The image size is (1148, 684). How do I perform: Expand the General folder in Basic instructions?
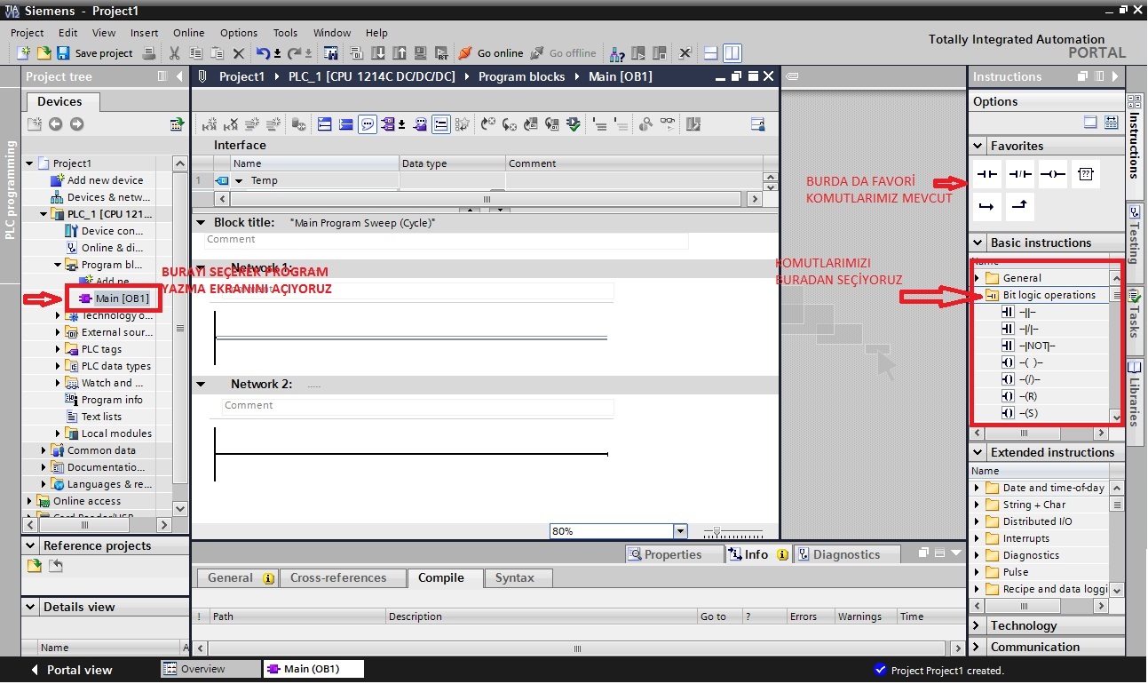[978, 278]
